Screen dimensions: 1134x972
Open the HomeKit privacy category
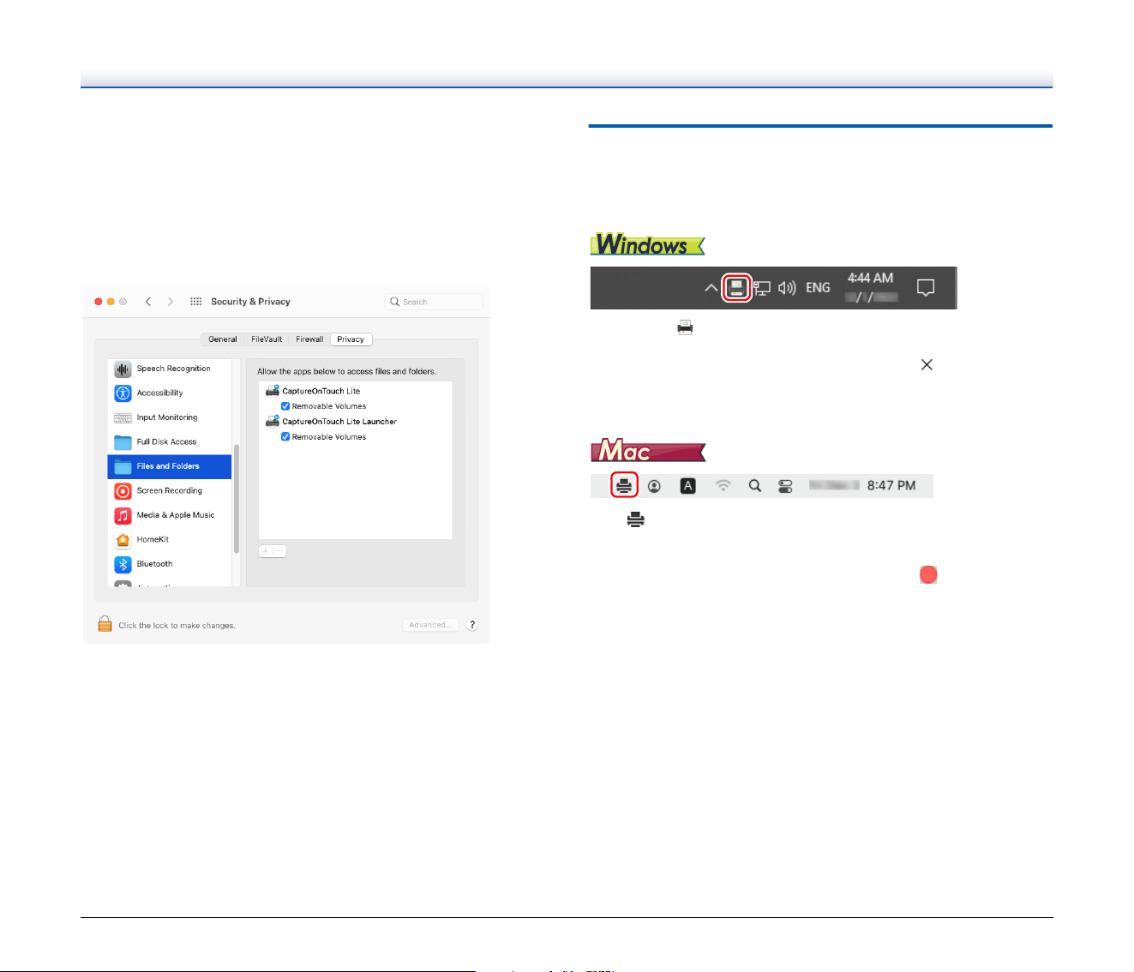coord(170,540)
